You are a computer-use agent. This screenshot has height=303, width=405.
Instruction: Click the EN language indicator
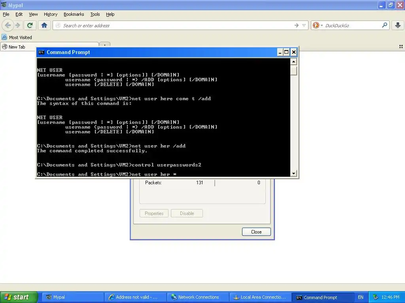(361, 297)
